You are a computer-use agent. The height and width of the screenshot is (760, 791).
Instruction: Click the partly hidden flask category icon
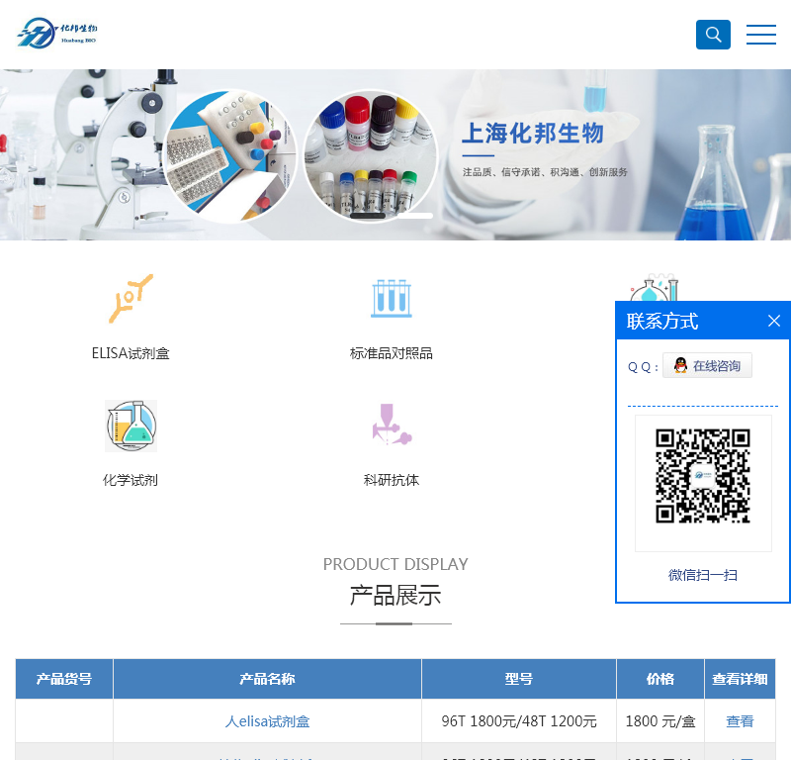(x=654, y=288)
